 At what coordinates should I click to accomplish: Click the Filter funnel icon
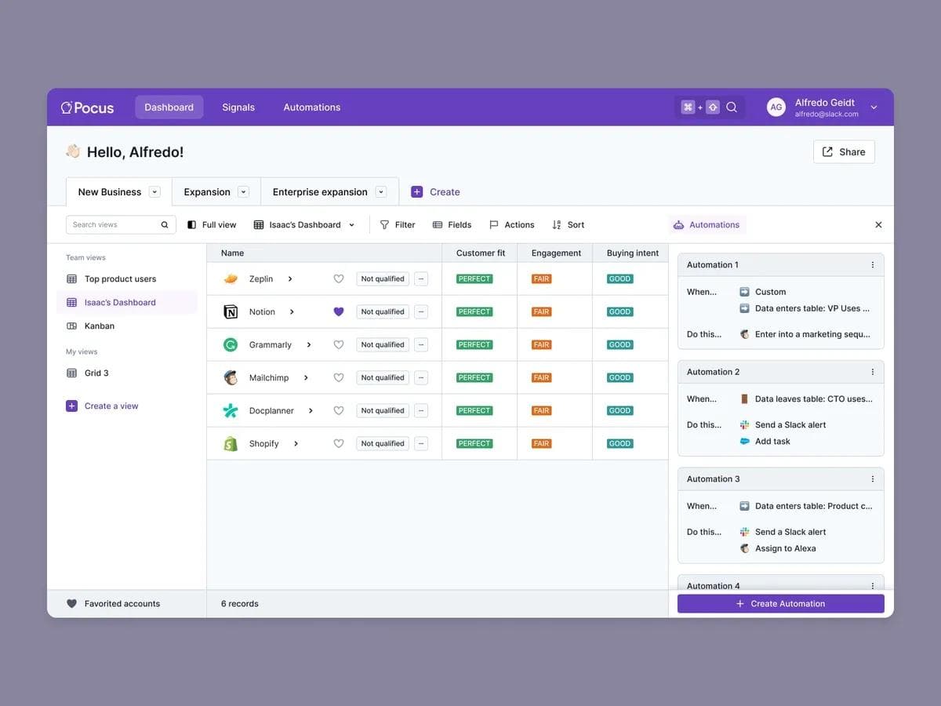[384, 225]
